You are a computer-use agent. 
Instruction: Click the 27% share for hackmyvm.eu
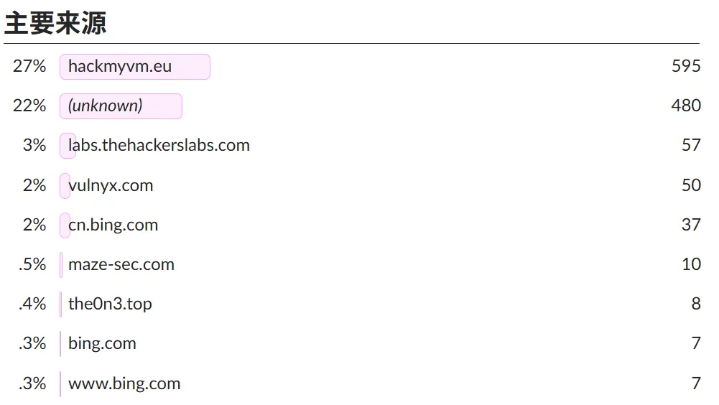(x=29, y=67)
